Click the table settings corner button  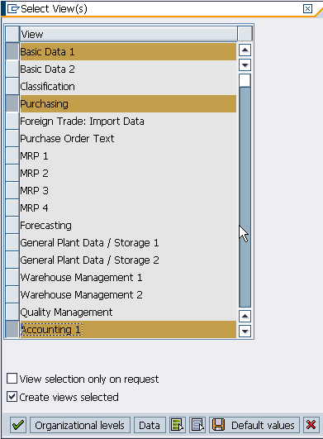click(245, 34)
